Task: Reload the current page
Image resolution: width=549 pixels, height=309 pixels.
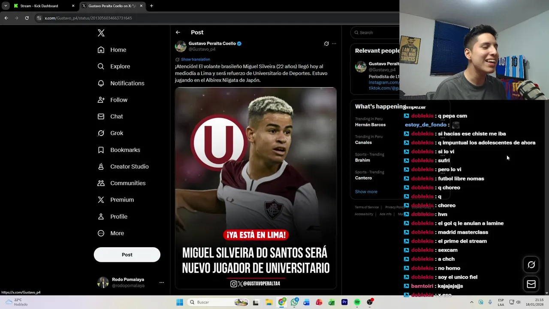Action: [27, 18]
